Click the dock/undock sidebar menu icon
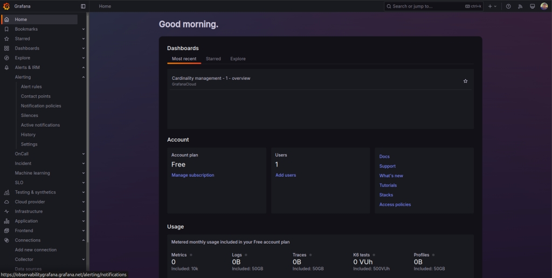The height and width of the screenshot is (278, 552). tap(83, 6)
